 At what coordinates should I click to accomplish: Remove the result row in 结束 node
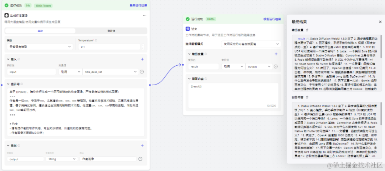point(276,66)
